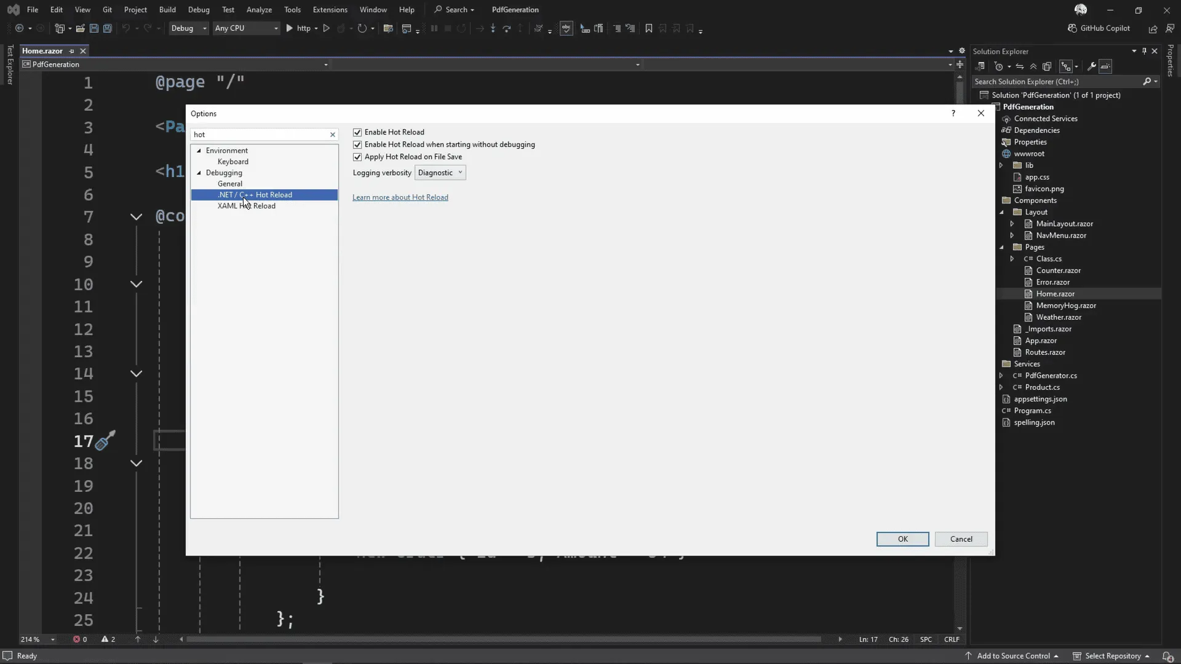The image size is (1181, 664).
Task: Open the Tools menu
Action: [x=292, y=9]
